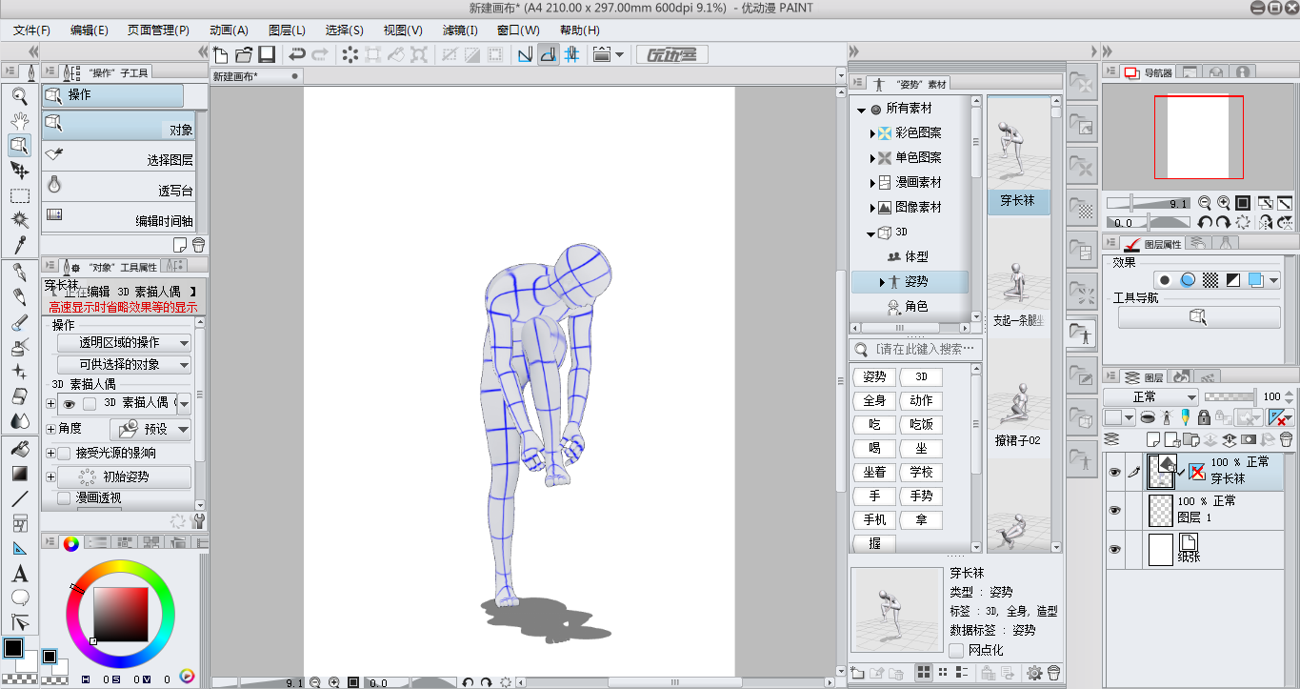Check the 漫画透视 checkbox
The width and height of the screenshot is (1300, 689).
pos(64,498)
